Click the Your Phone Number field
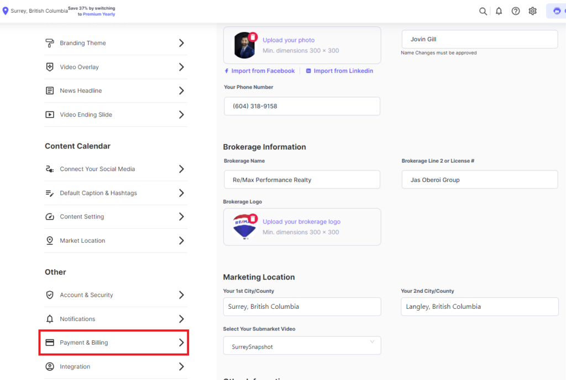Screen dimensions: 566x380 [302, 106]
